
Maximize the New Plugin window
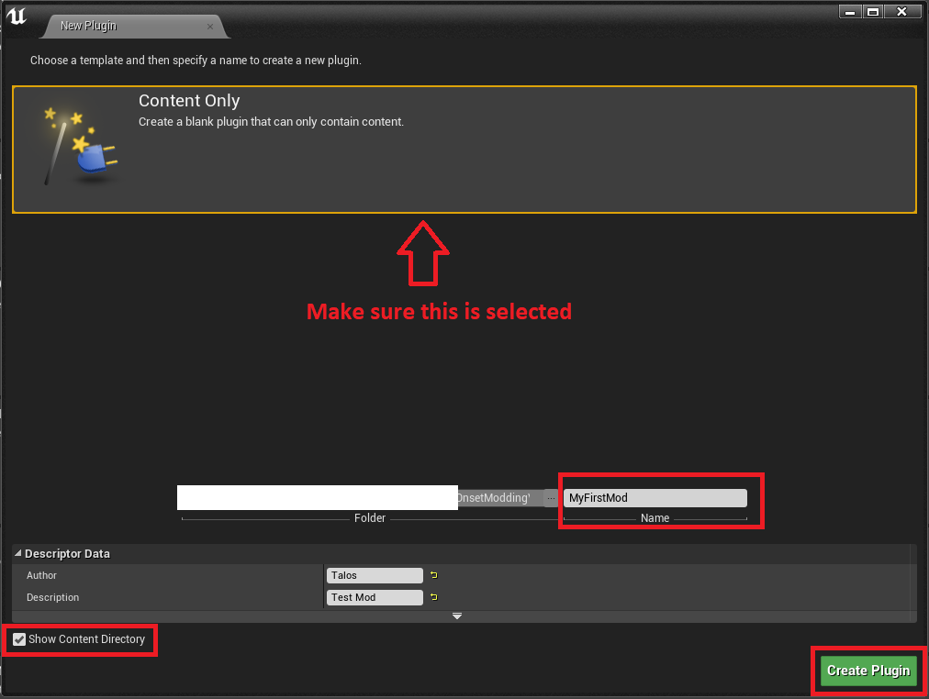point(873,12)
